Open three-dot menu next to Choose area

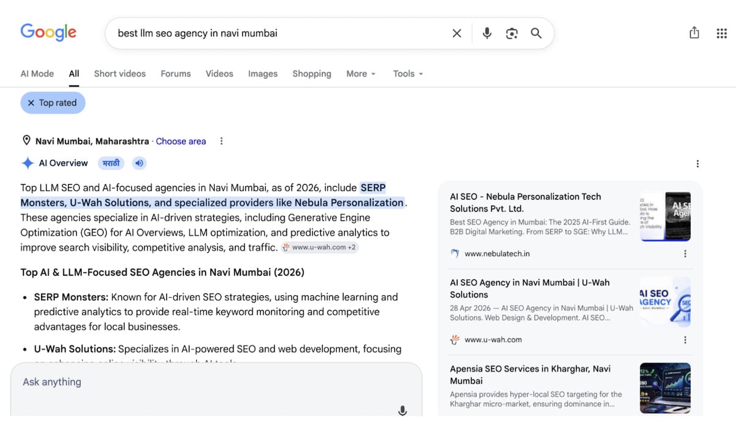pyautogui.click(x=221, y=141)
